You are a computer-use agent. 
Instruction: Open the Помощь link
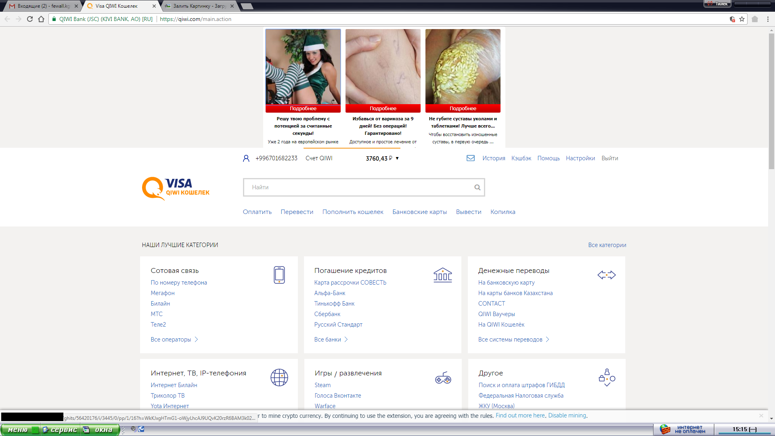click(549, 158)
